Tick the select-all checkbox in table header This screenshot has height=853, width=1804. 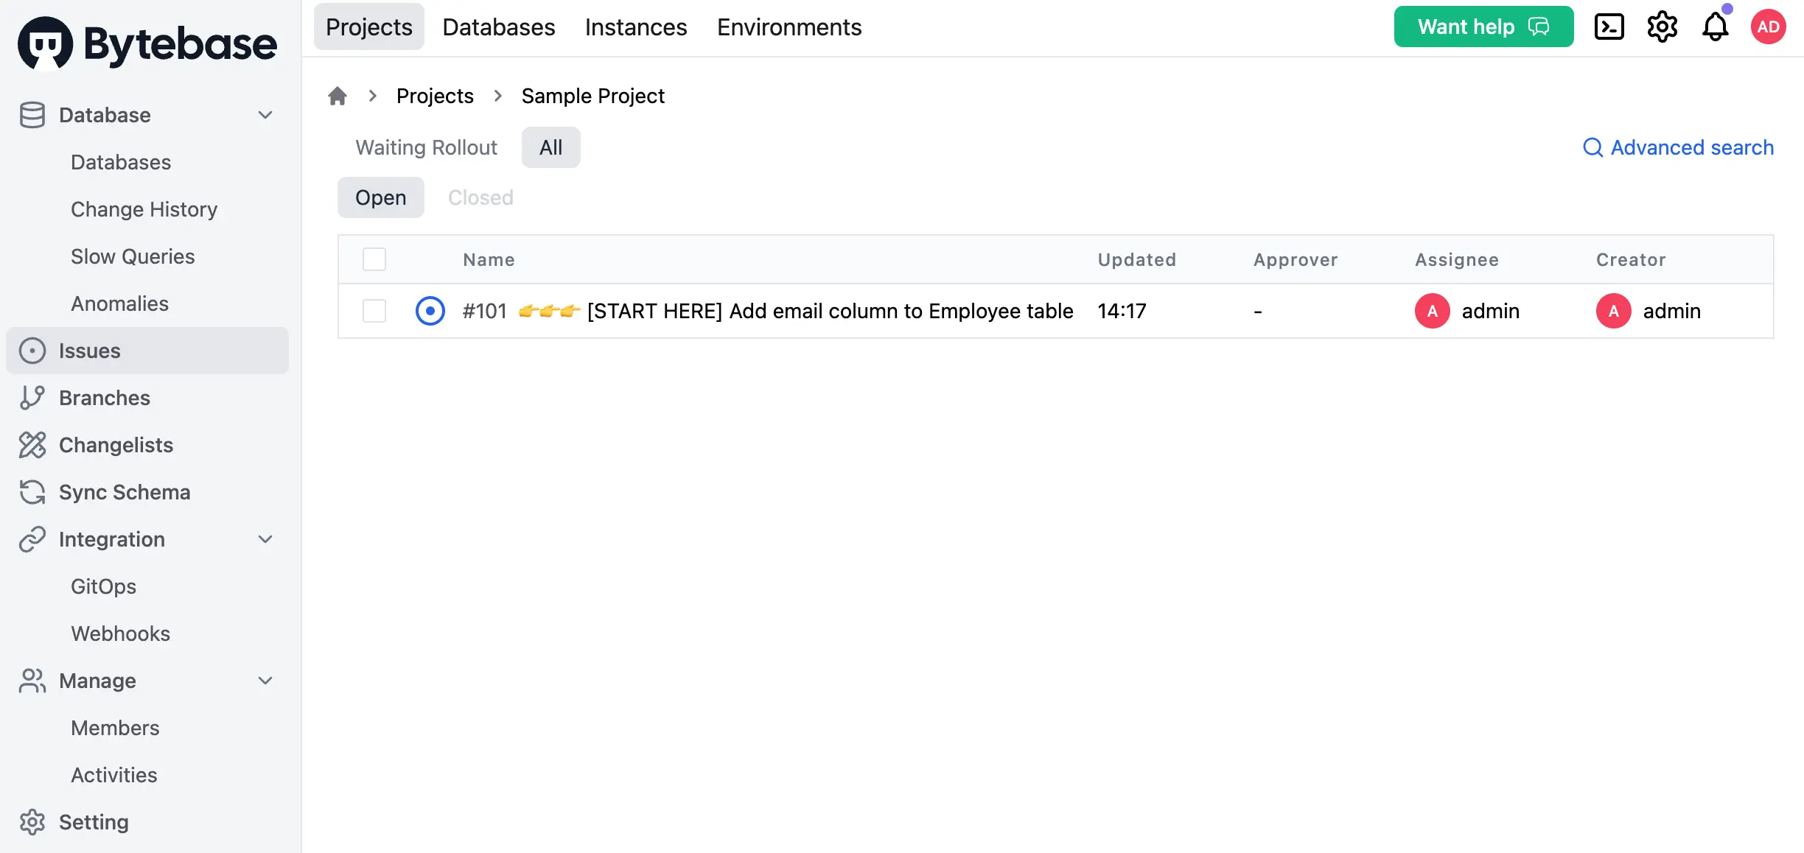coord(374,259)
